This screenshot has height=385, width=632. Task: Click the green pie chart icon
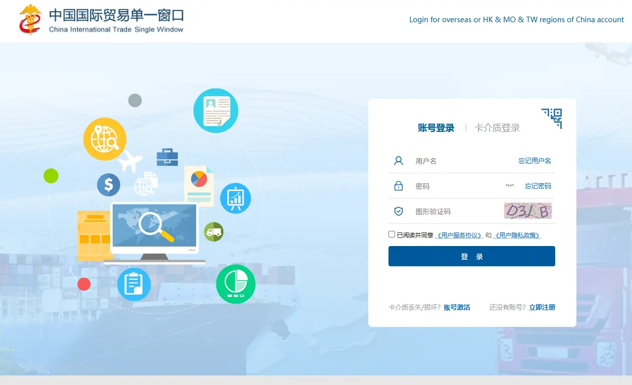pyautogui.click(x=235, y=284)
